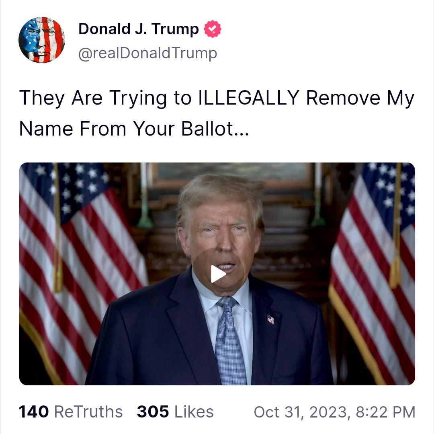Open the flag-painted profile avatar
The image size is (434, 434).
coord(42,40)
